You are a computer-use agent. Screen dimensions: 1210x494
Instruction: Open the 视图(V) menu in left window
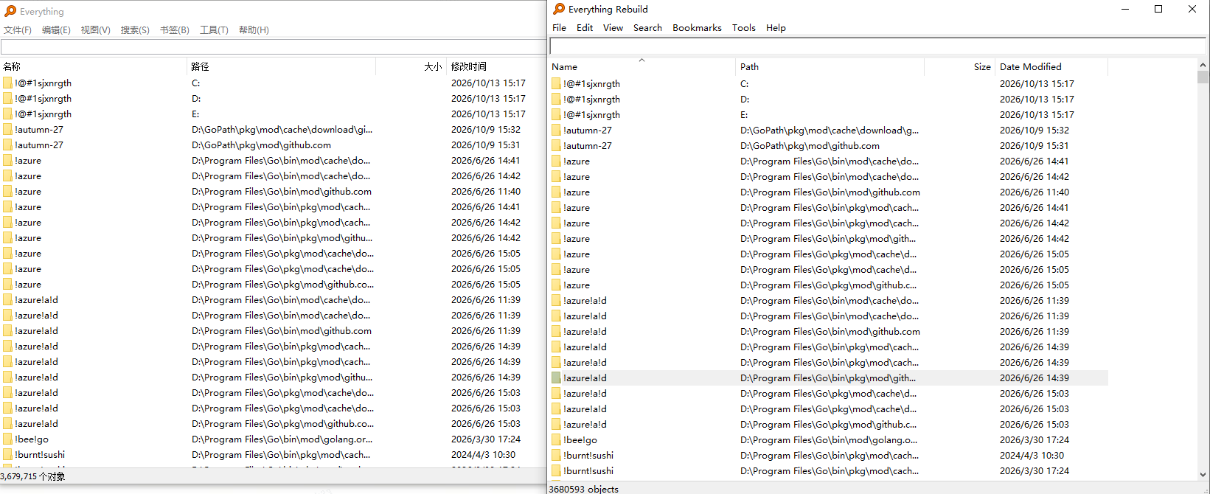tap(96, 30)
